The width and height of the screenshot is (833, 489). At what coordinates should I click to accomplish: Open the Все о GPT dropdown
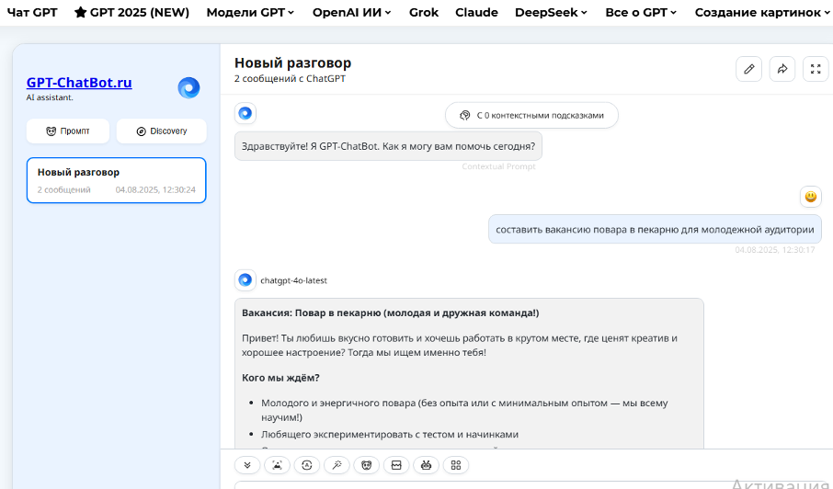(x=641, y=13)
